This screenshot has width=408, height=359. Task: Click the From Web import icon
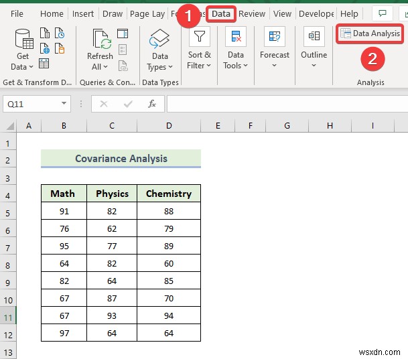click(45, 48)
